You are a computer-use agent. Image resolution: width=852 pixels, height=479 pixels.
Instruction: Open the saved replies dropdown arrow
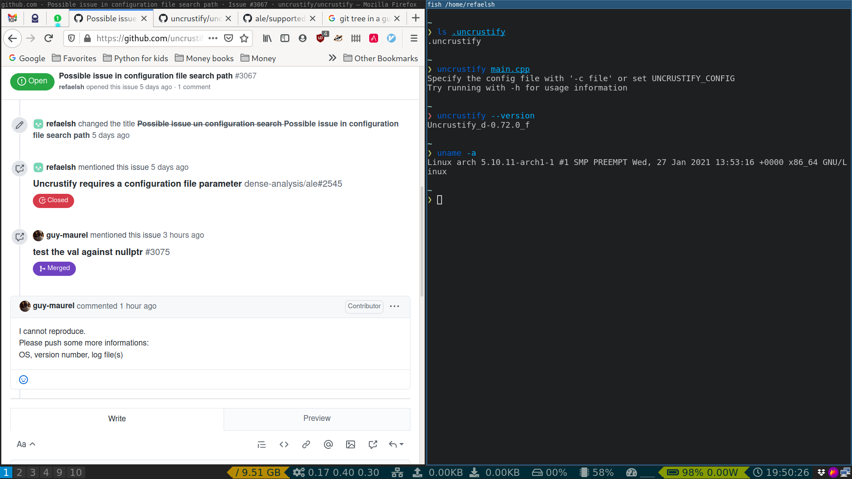(x=402, y=444)
